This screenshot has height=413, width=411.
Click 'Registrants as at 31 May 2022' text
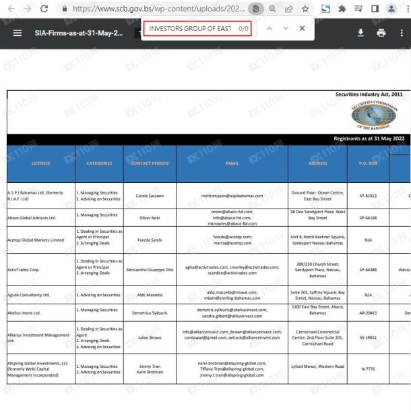369,138
